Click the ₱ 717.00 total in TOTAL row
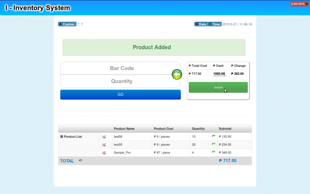 pyautogui.click(x=228, y=160)
